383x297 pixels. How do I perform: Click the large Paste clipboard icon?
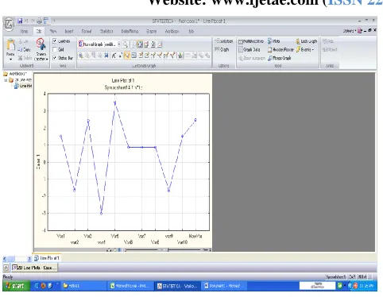[x=10, y=44]
